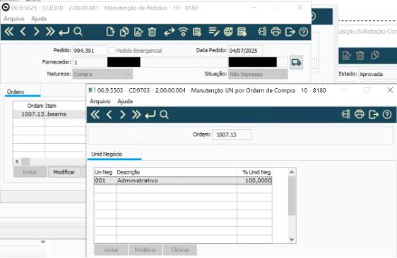
Task: Click the Estado field showing Aprovada
Action: click(378, 74)
